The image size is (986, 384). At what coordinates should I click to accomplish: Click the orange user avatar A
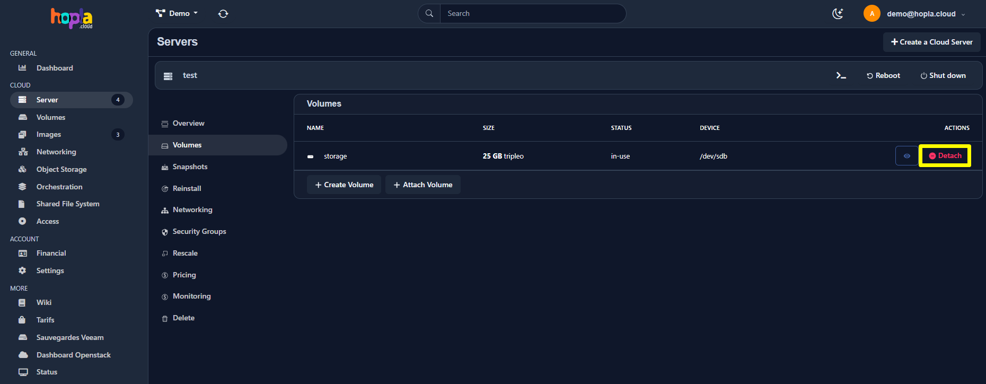click(x=872, y=14)
